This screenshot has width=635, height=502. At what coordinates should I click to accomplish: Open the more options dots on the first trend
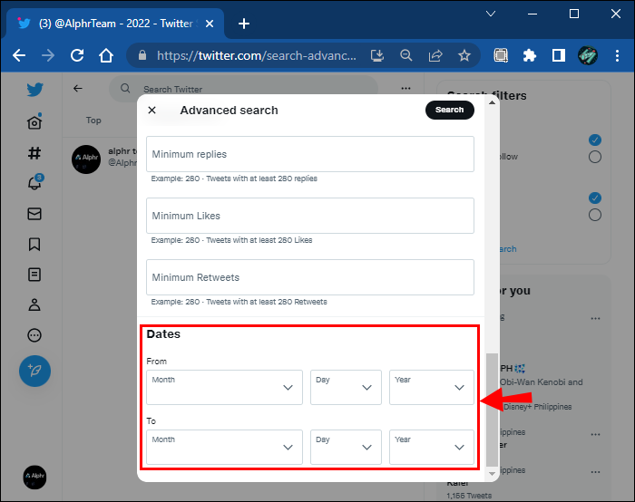tap(595, 318)
